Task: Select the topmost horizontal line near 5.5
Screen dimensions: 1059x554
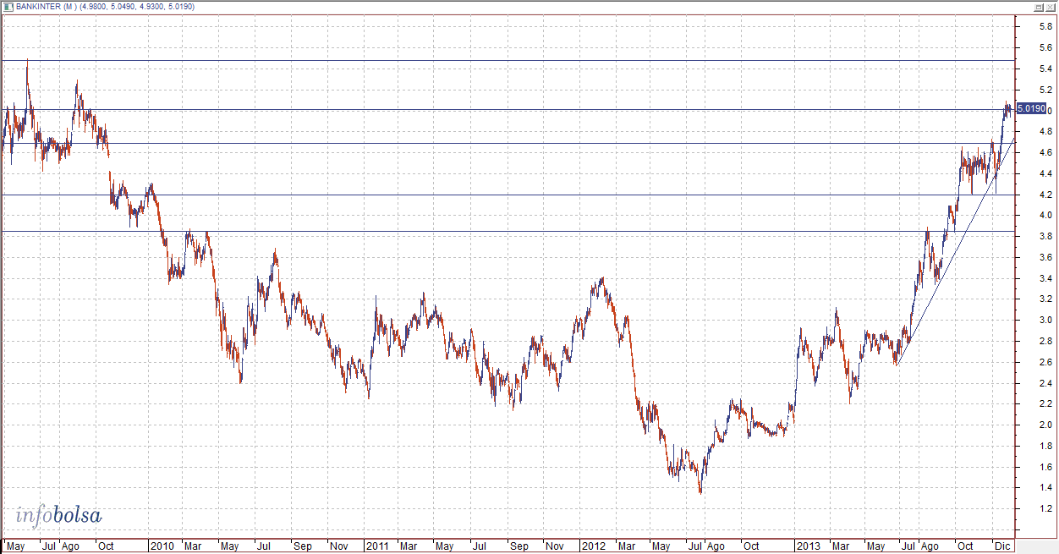Action: pos(508,61)
